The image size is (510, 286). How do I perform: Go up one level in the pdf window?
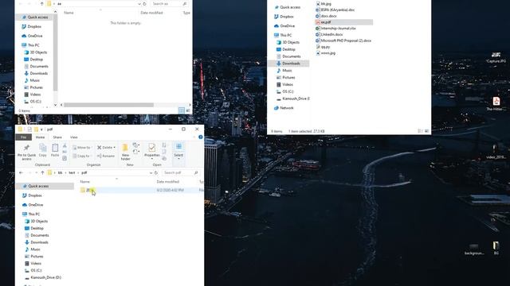pyautogui.click(x=42, y=173)
